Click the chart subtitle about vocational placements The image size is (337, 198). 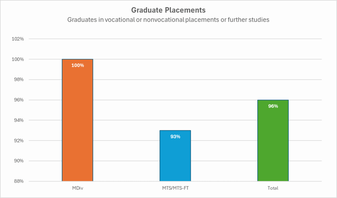pos(168,19)
